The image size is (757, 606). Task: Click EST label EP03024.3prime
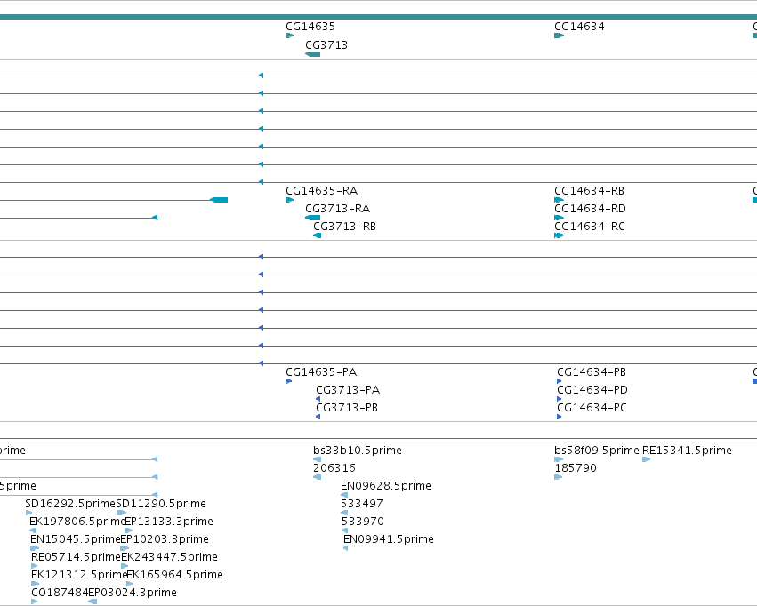click(133, 593)
